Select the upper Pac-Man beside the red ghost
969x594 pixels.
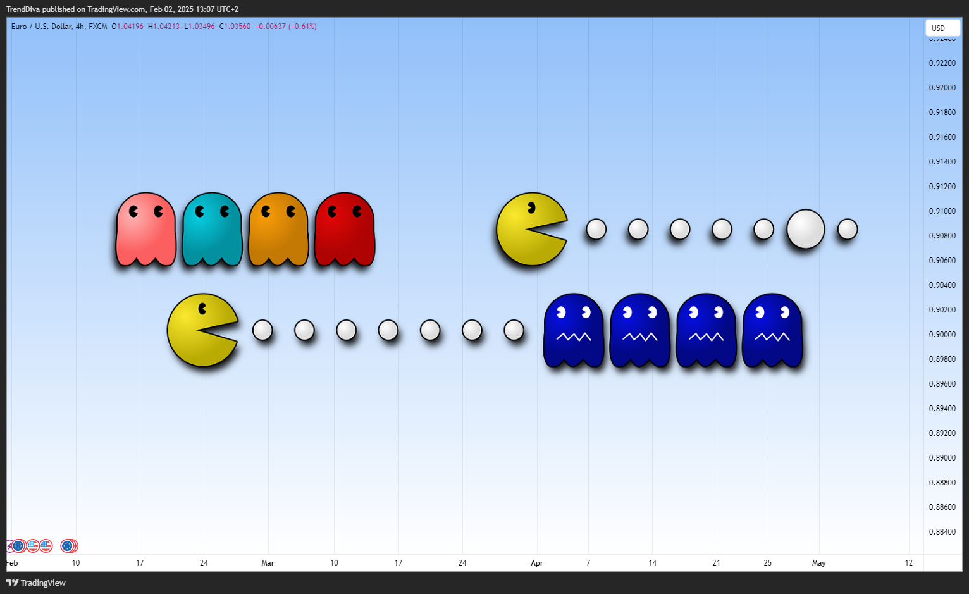pos(531,229)
